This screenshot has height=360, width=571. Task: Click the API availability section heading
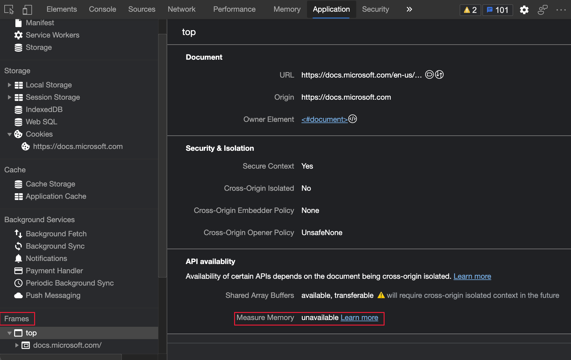pos(210,262)
